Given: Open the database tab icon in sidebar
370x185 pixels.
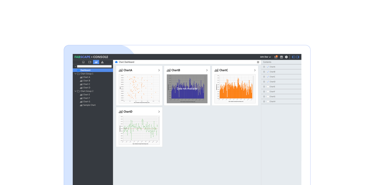Looking at the screenshot, I should 83,62.
